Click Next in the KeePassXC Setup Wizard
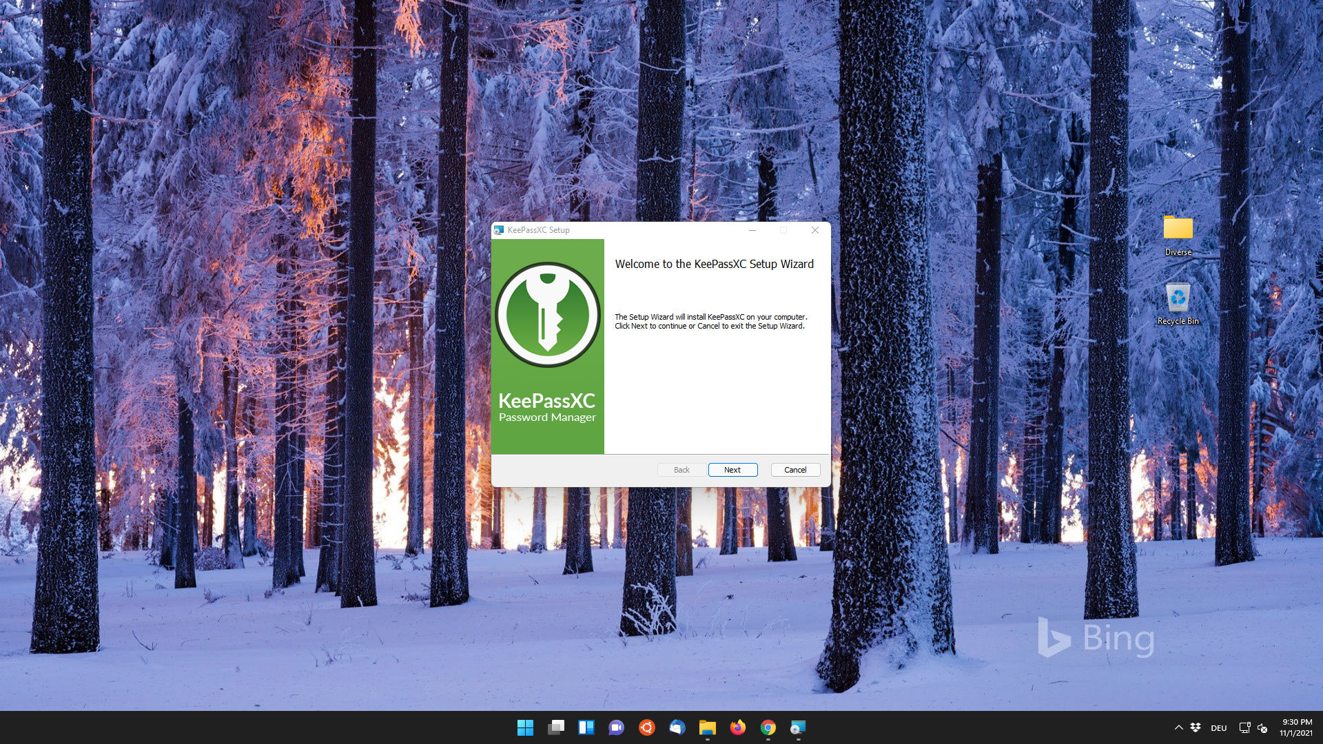This screenshot has height=744, width=1323. (x=732, y=470)
